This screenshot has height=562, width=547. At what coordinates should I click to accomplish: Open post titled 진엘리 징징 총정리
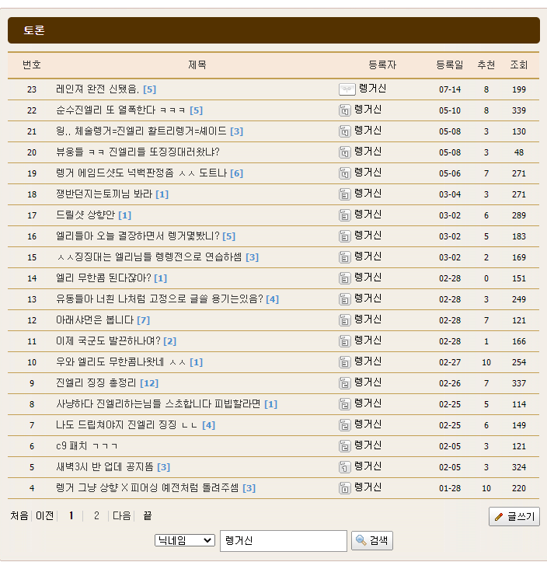coord(96,383)
